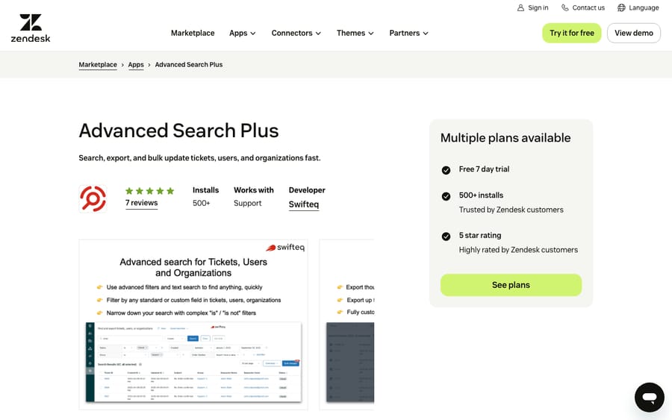Click the 'Works with' label
The height and width of the screenshot is (420, 672).
(x=254, y=190)
